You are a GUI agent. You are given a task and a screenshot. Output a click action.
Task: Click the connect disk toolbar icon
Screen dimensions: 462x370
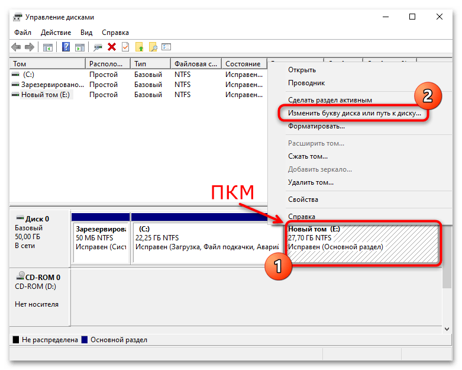98,47
